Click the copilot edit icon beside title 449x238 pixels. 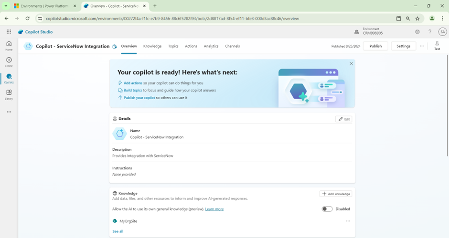[x=115, y=47]
